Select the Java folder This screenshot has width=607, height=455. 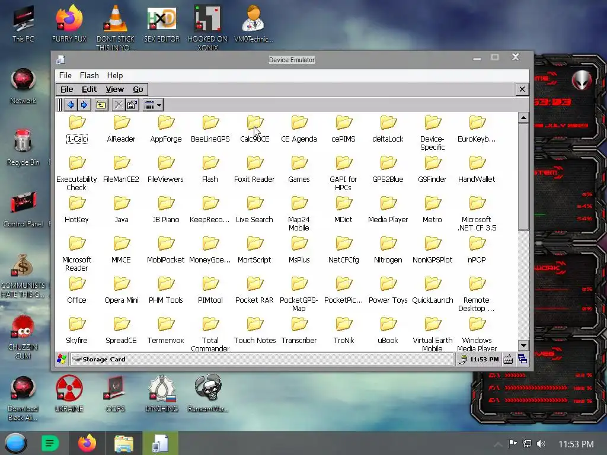pyautogui.click(x=121, y=210)
